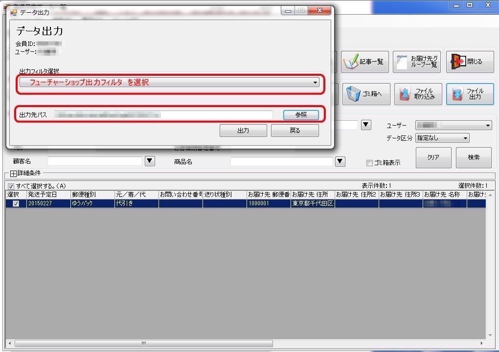Select the 20150227 date cell
The image size is (499, 352).
click(x=48, y=203)
